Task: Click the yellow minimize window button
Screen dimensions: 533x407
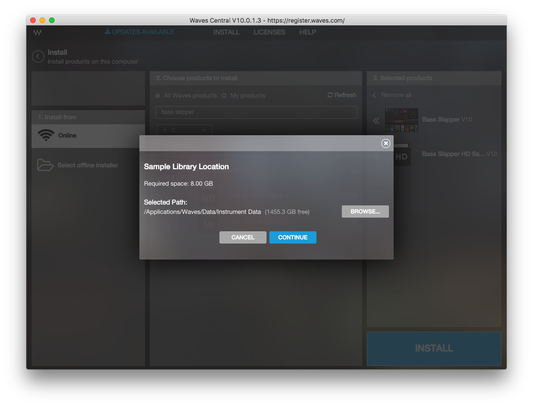Action: tap(42, 20)
